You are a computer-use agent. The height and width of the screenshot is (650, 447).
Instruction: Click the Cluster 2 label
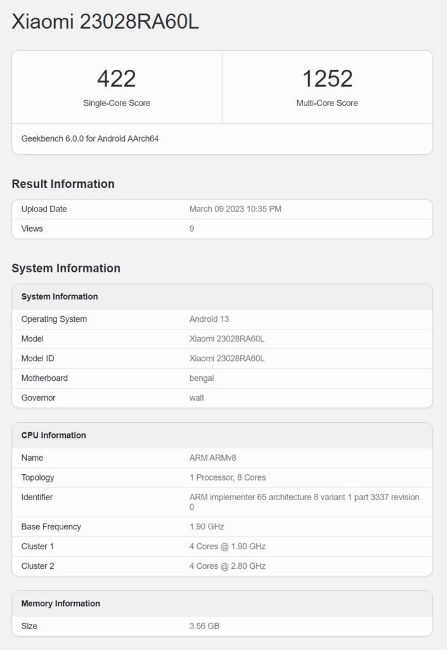click(x=37, y=566)
